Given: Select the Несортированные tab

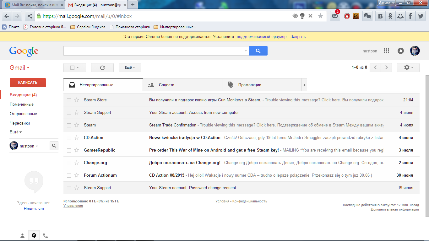Looking at the screenshot, I should coord(103,85).
